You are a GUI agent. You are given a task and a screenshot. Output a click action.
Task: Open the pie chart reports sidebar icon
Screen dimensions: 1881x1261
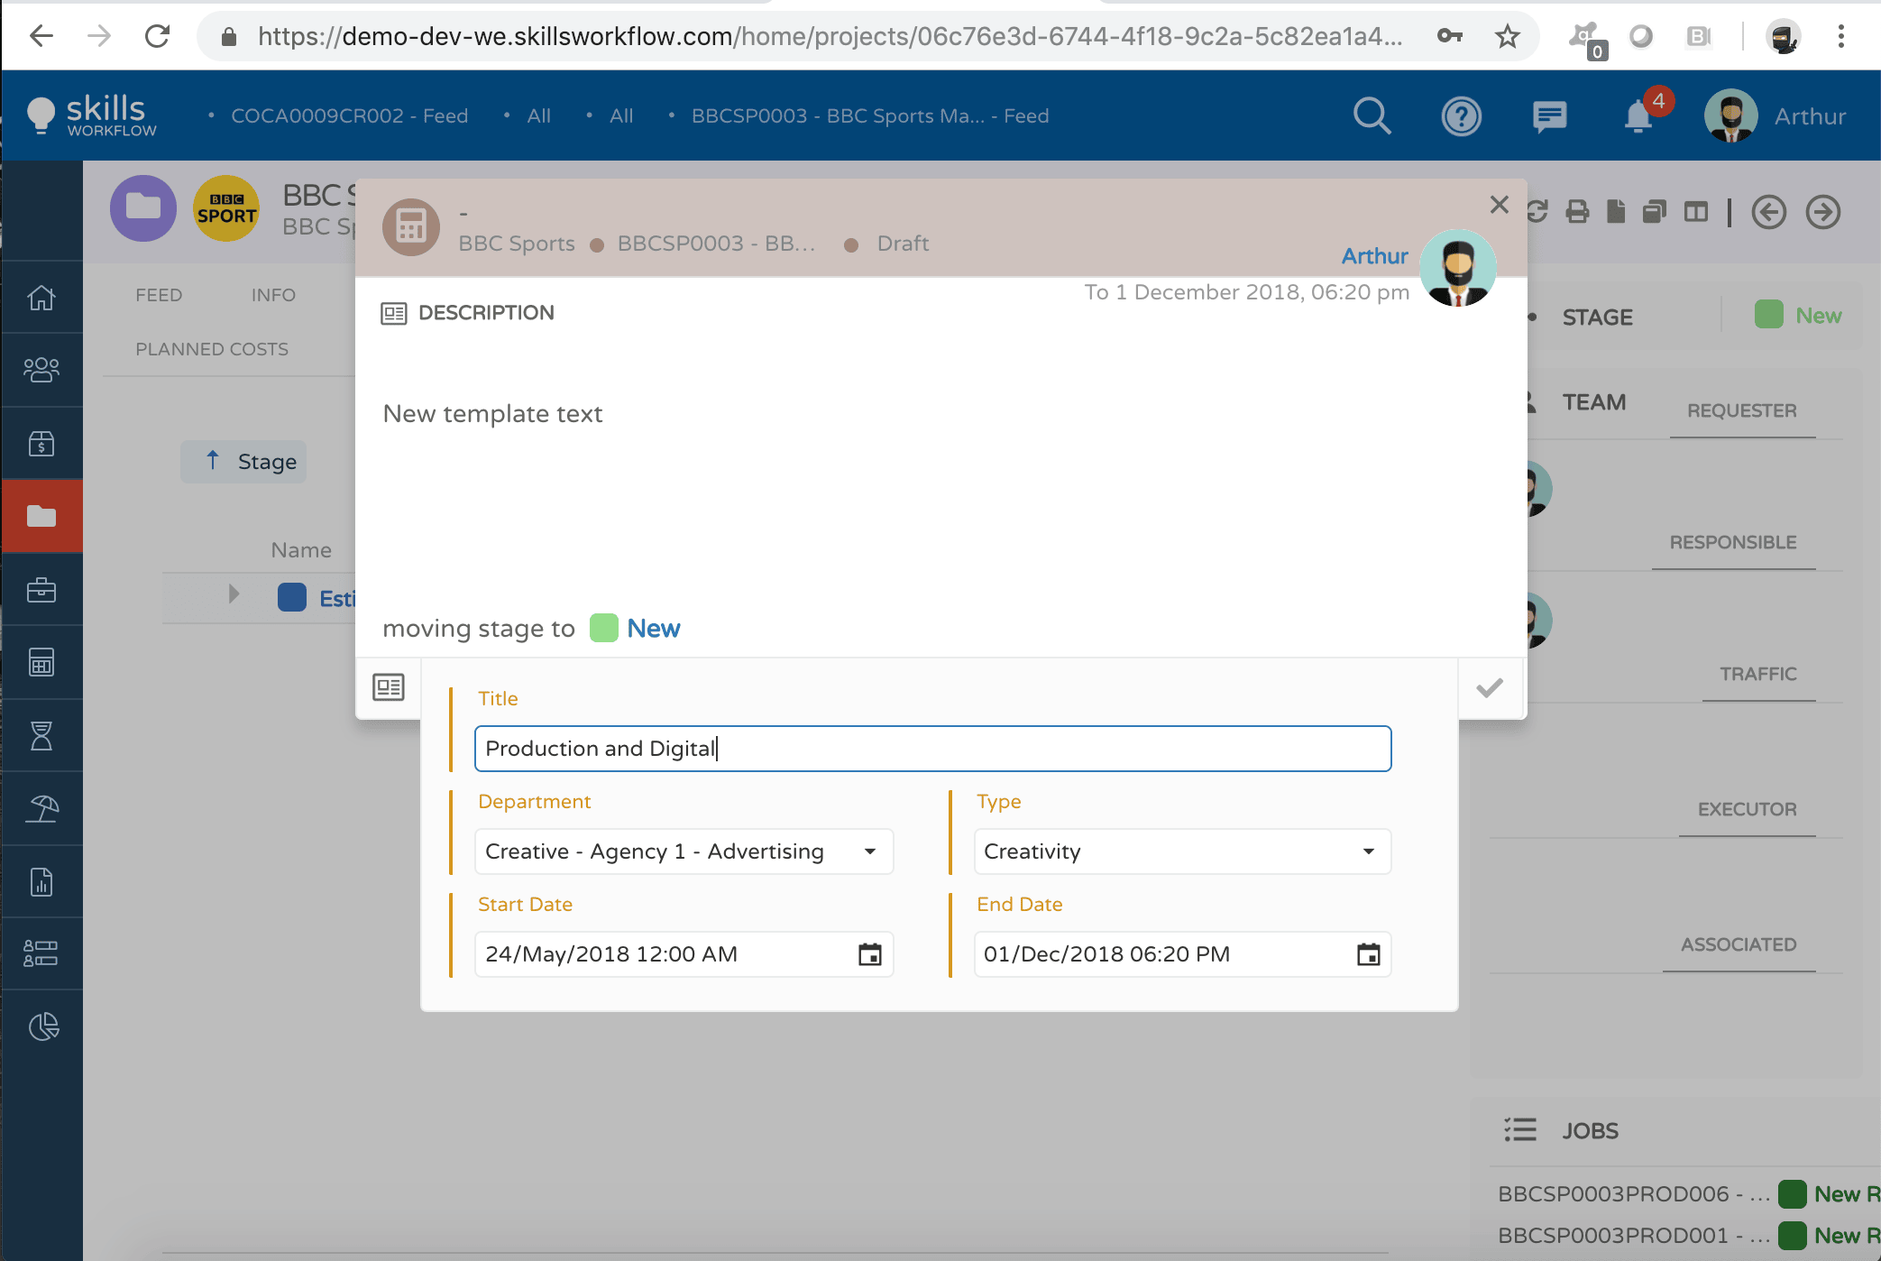click(41, 1026)
